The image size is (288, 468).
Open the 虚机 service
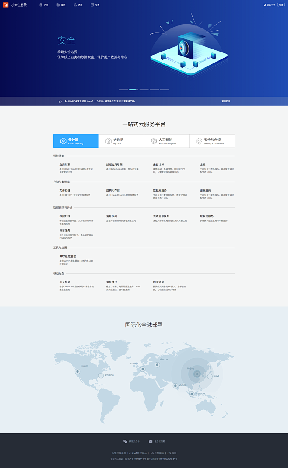(x=203, y=164)
